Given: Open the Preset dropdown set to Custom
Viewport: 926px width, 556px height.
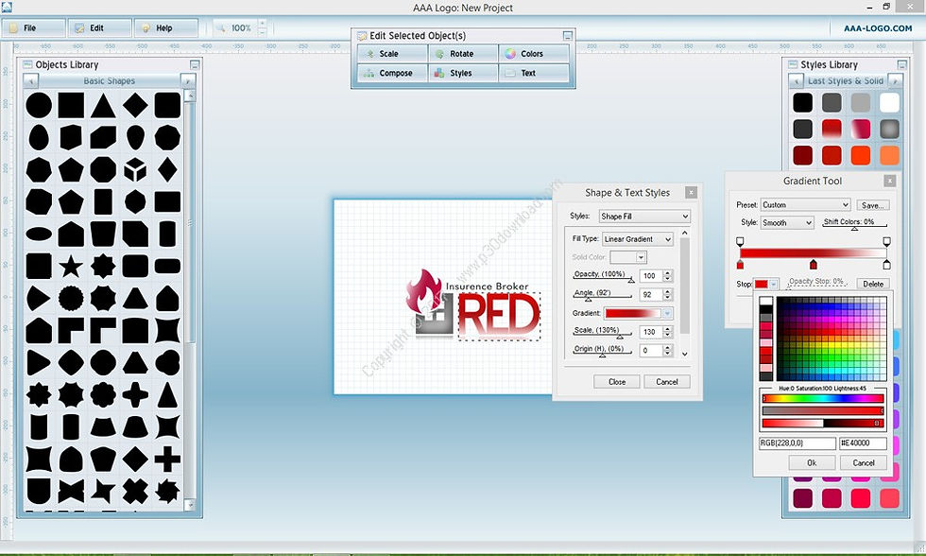Looking at the screenshot, I should pyautogui.click(x=805, y=205).
